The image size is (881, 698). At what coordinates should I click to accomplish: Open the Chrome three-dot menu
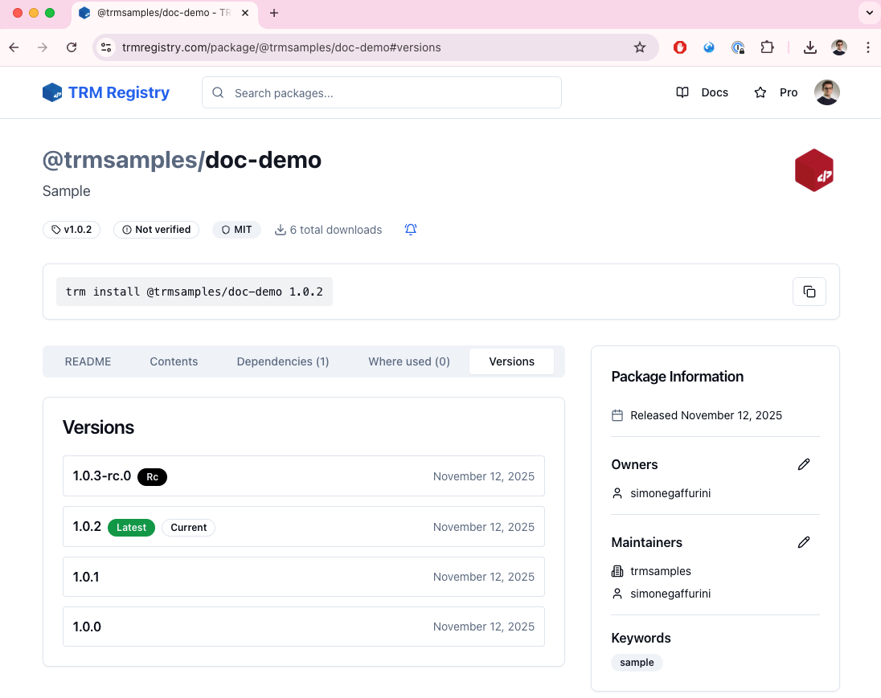click(x=868, y=47)
